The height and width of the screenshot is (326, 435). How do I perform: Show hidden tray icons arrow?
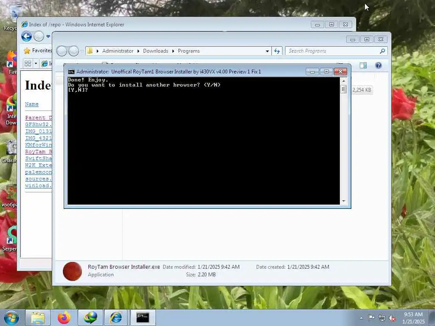point(361,318)
